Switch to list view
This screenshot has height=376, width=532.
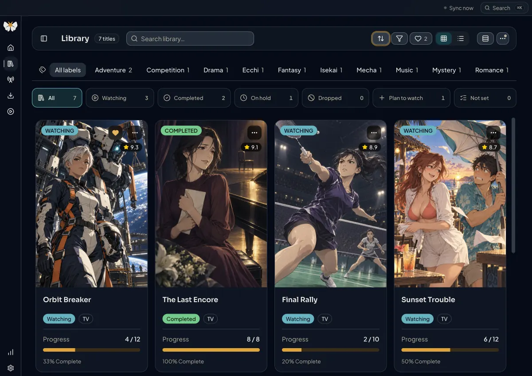[x=461, y=38]
